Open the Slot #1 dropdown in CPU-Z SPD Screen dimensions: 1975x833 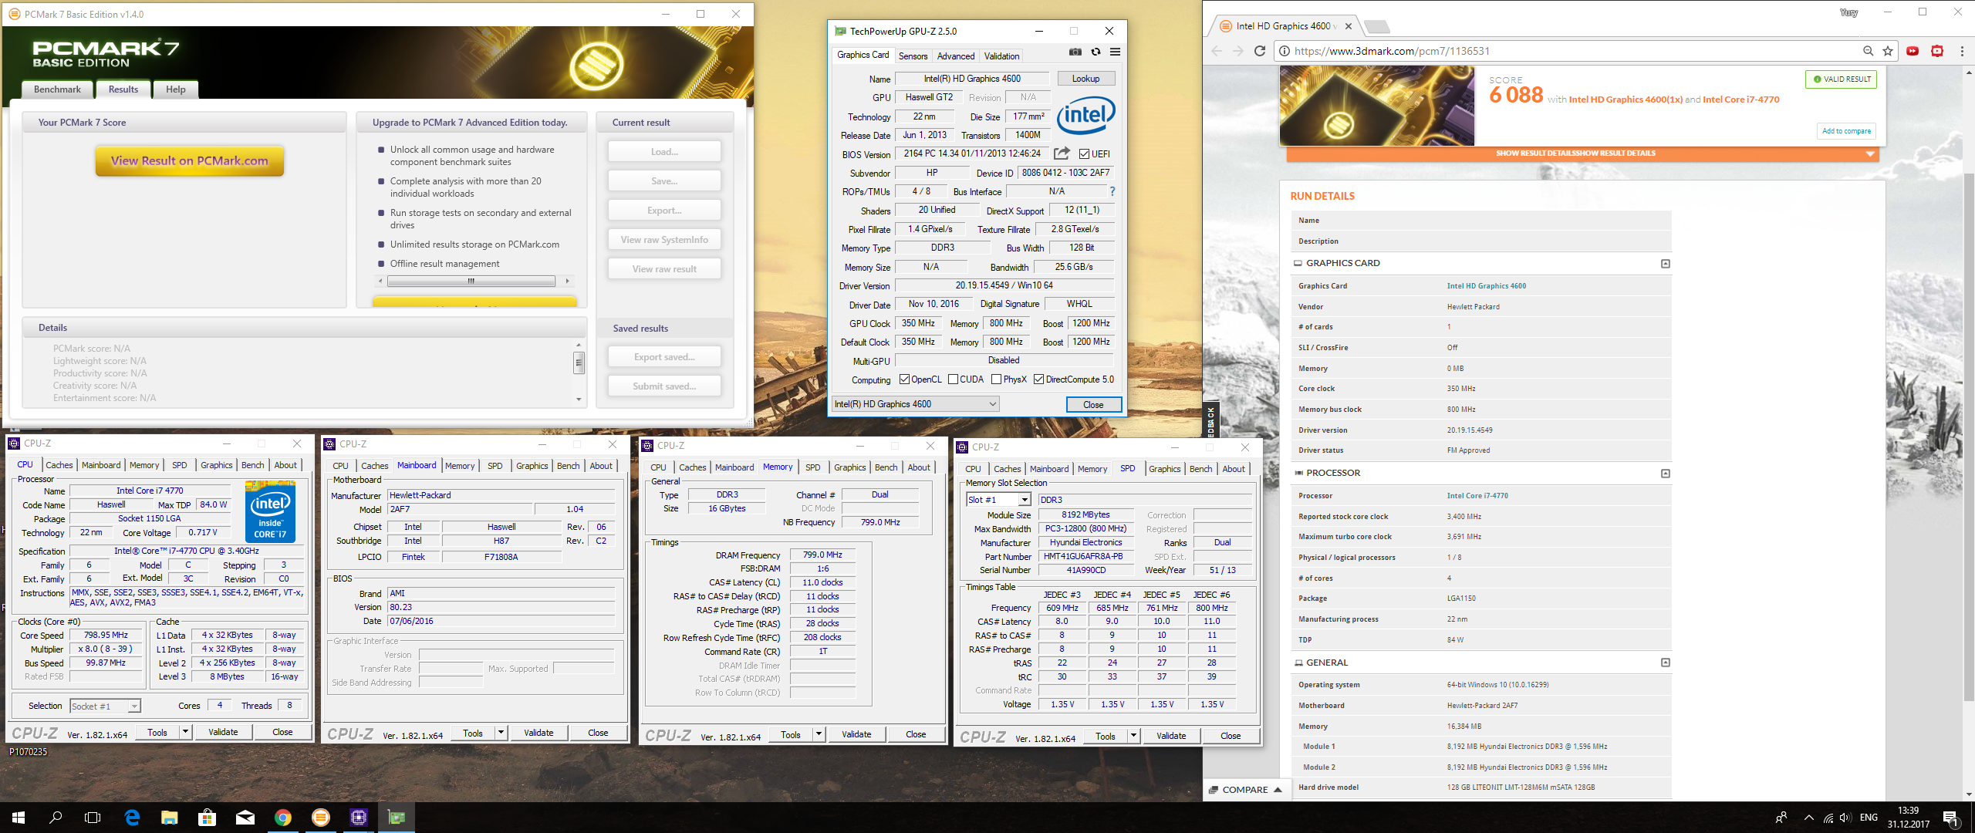(x=998, y=500)
